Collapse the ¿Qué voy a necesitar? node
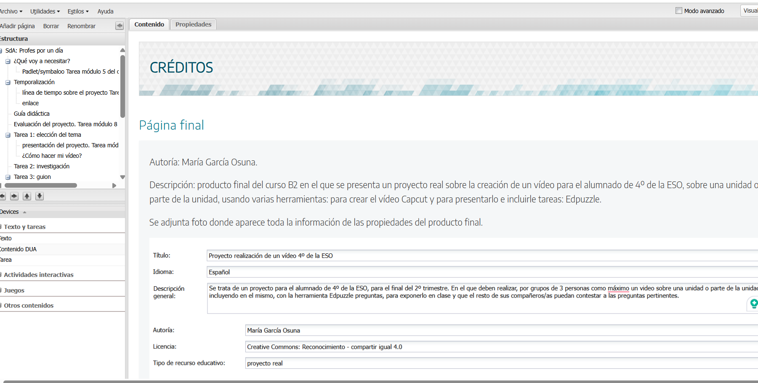758x383 pixels. click(x=8, y=61)
